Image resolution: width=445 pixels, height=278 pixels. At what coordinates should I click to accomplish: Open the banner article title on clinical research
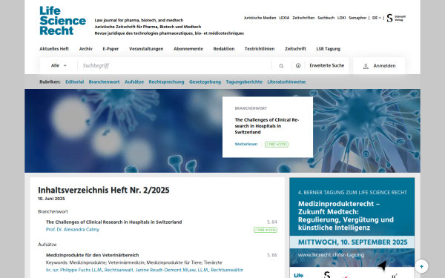coord(267,126)
